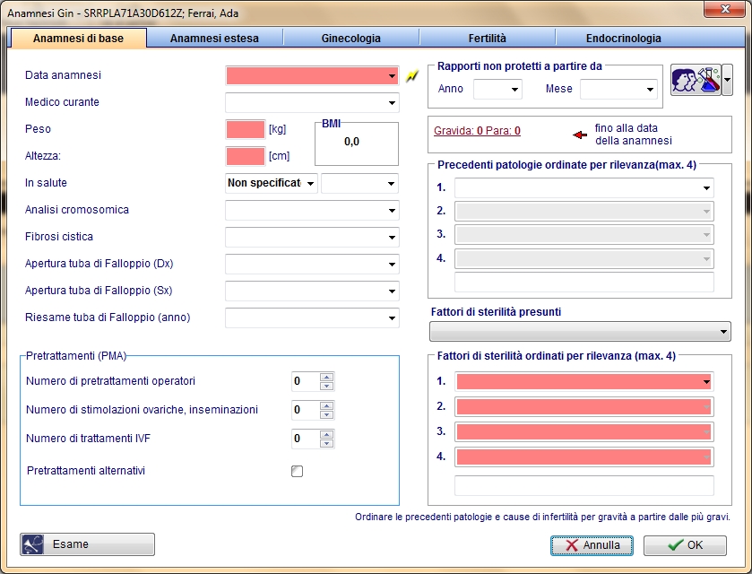
Task: Increase stimolazioni ovariche, inseminazioni count
Action: 326,406
